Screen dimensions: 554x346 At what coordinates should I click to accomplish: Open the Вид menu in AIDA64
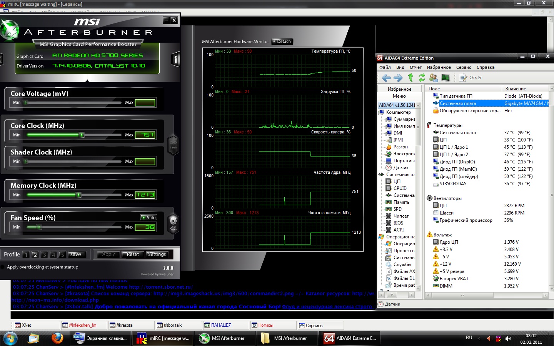[400, 67]
